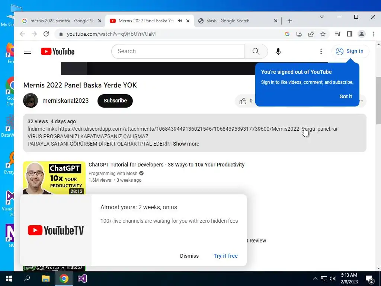Expand the tab search chevron
381x286 pixels.
[322, 17]
